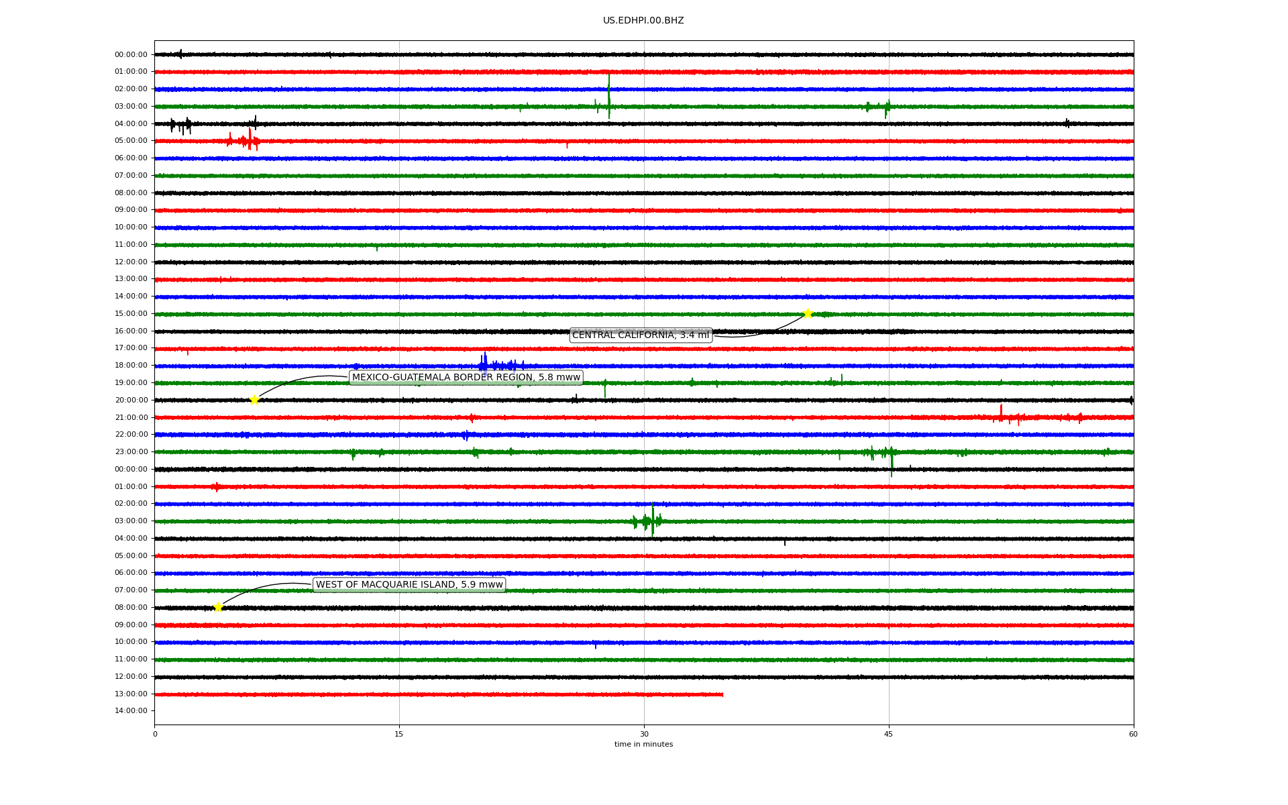Click the time in minutes axis label

coord(643,744)
